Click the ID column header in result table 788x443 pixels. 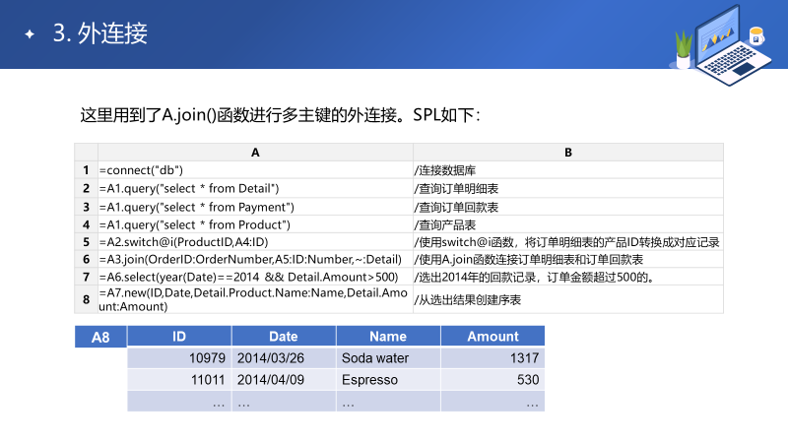(179, 336)
